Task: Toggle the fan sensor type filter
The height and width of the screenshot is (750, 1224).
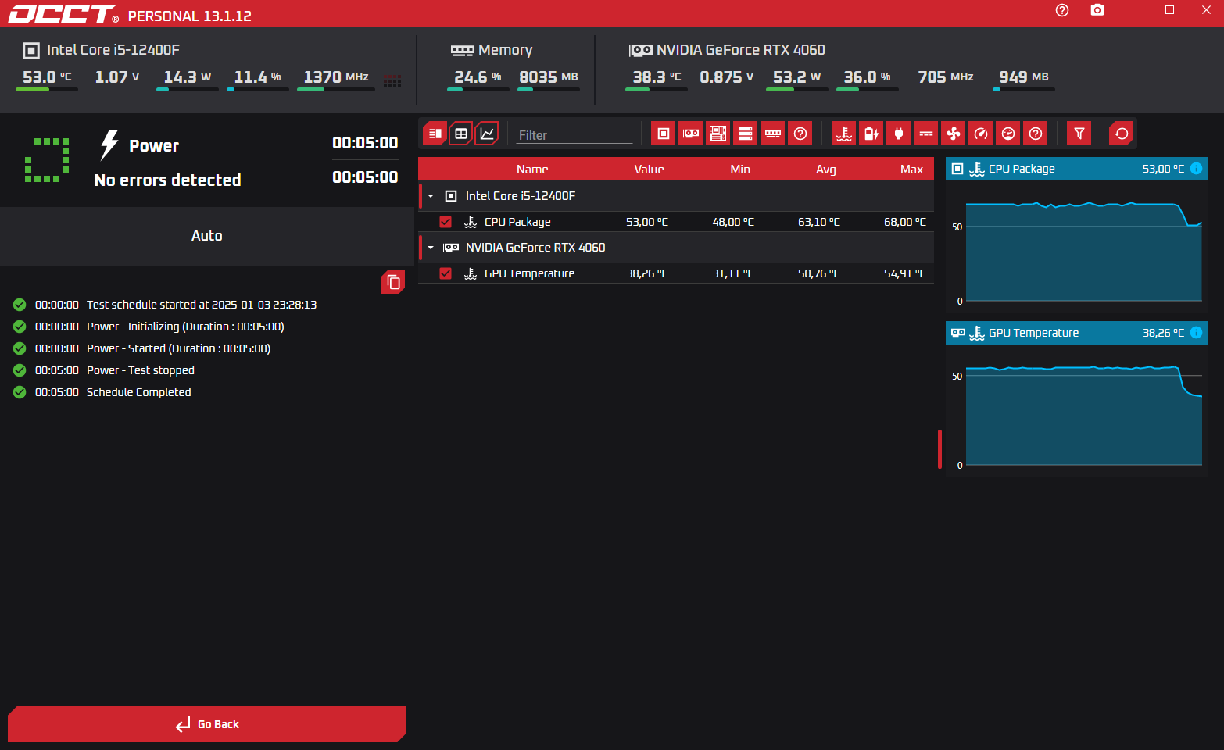Action: coord(954,134)
